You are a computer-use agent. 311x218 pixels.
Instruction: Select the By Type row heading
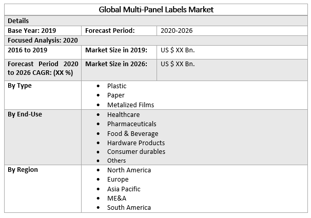20,86
